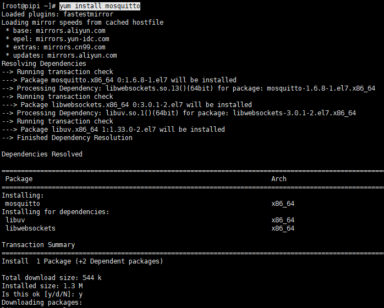
Task: Click 'Total download size: 544 k' line
Action: [x=51, y=278]
